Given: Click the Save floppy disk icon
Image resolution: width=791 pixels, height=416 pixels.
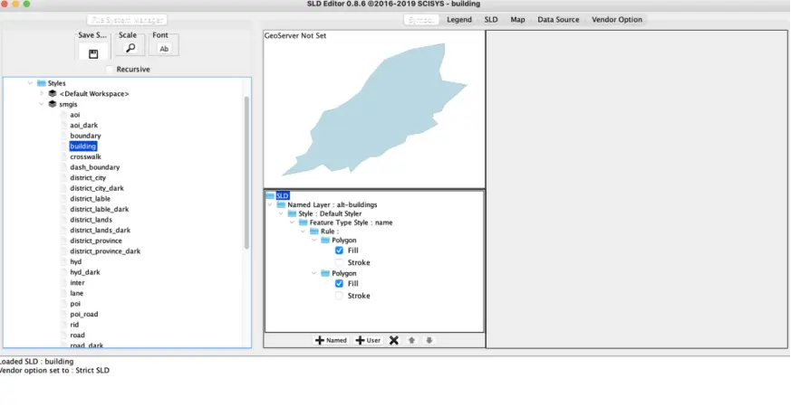Looking at the screenshot, I should (92, 53).
